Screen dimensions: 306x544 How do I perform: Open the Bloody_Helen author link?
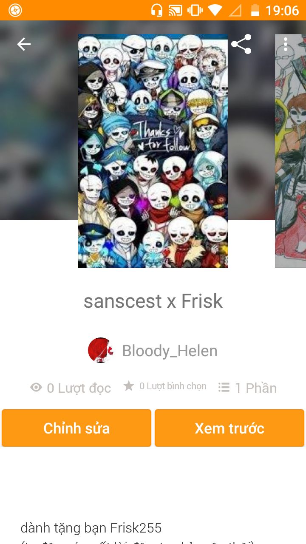(x=170, y=351)
